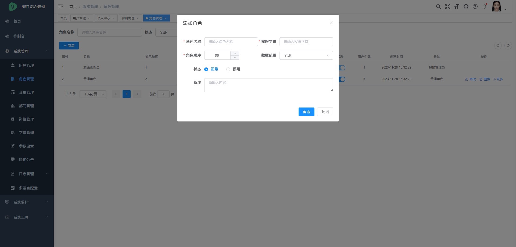Screen dimensions: 516x247
Task: Click the next page arrow
Action: [x=137, y=94]
